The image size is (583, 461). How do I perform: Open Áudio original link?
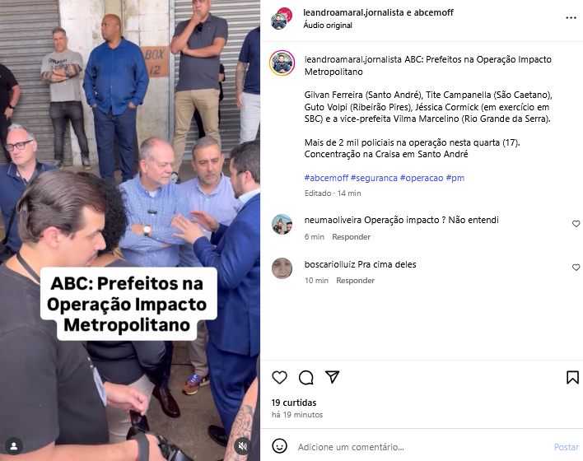click(x=328, y=26)
